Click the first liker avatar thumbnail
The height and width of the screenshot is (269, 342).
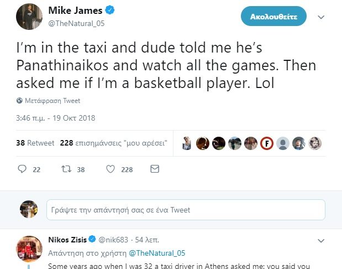click(188, 143)
